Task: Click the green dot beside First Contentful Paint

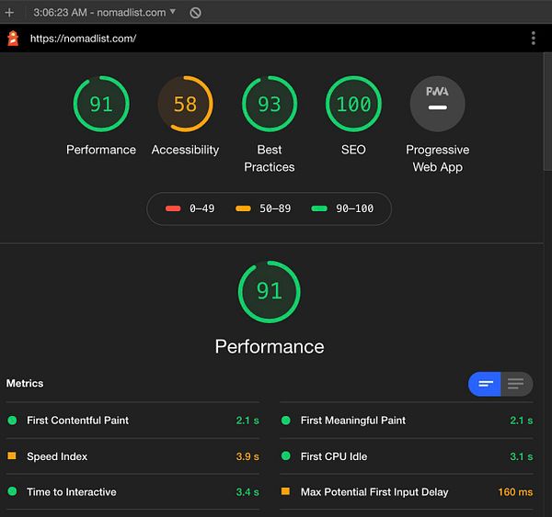Action: 12,420
